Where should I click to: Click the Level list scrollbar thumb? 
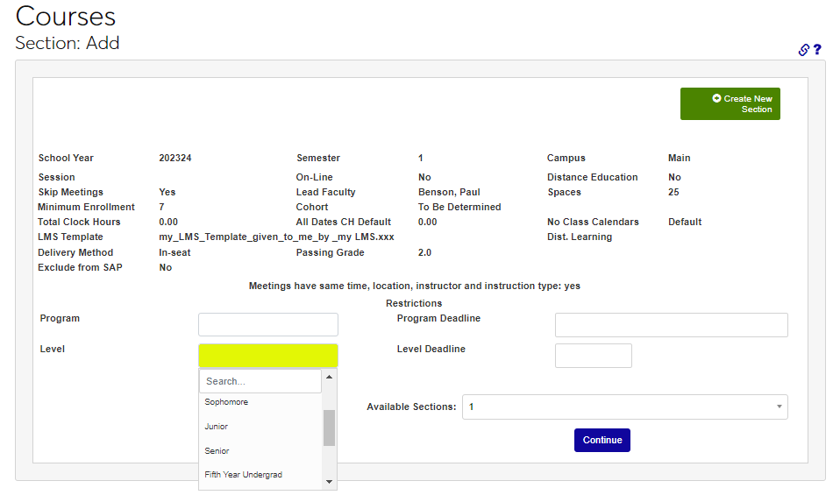click(x=330, y=428)
